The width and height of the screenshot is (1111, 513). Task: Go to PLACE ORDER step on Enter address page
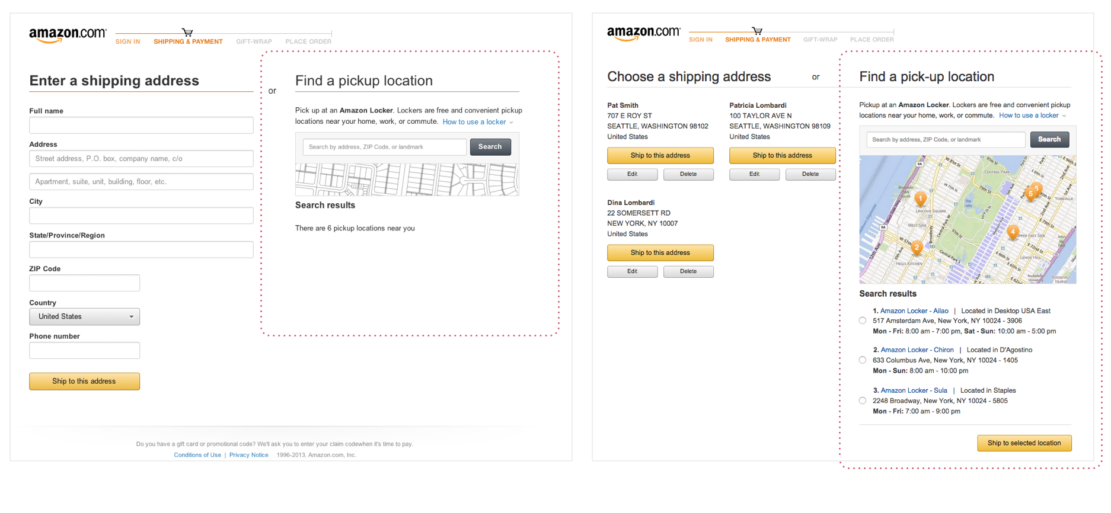click(x=308, y=41)
